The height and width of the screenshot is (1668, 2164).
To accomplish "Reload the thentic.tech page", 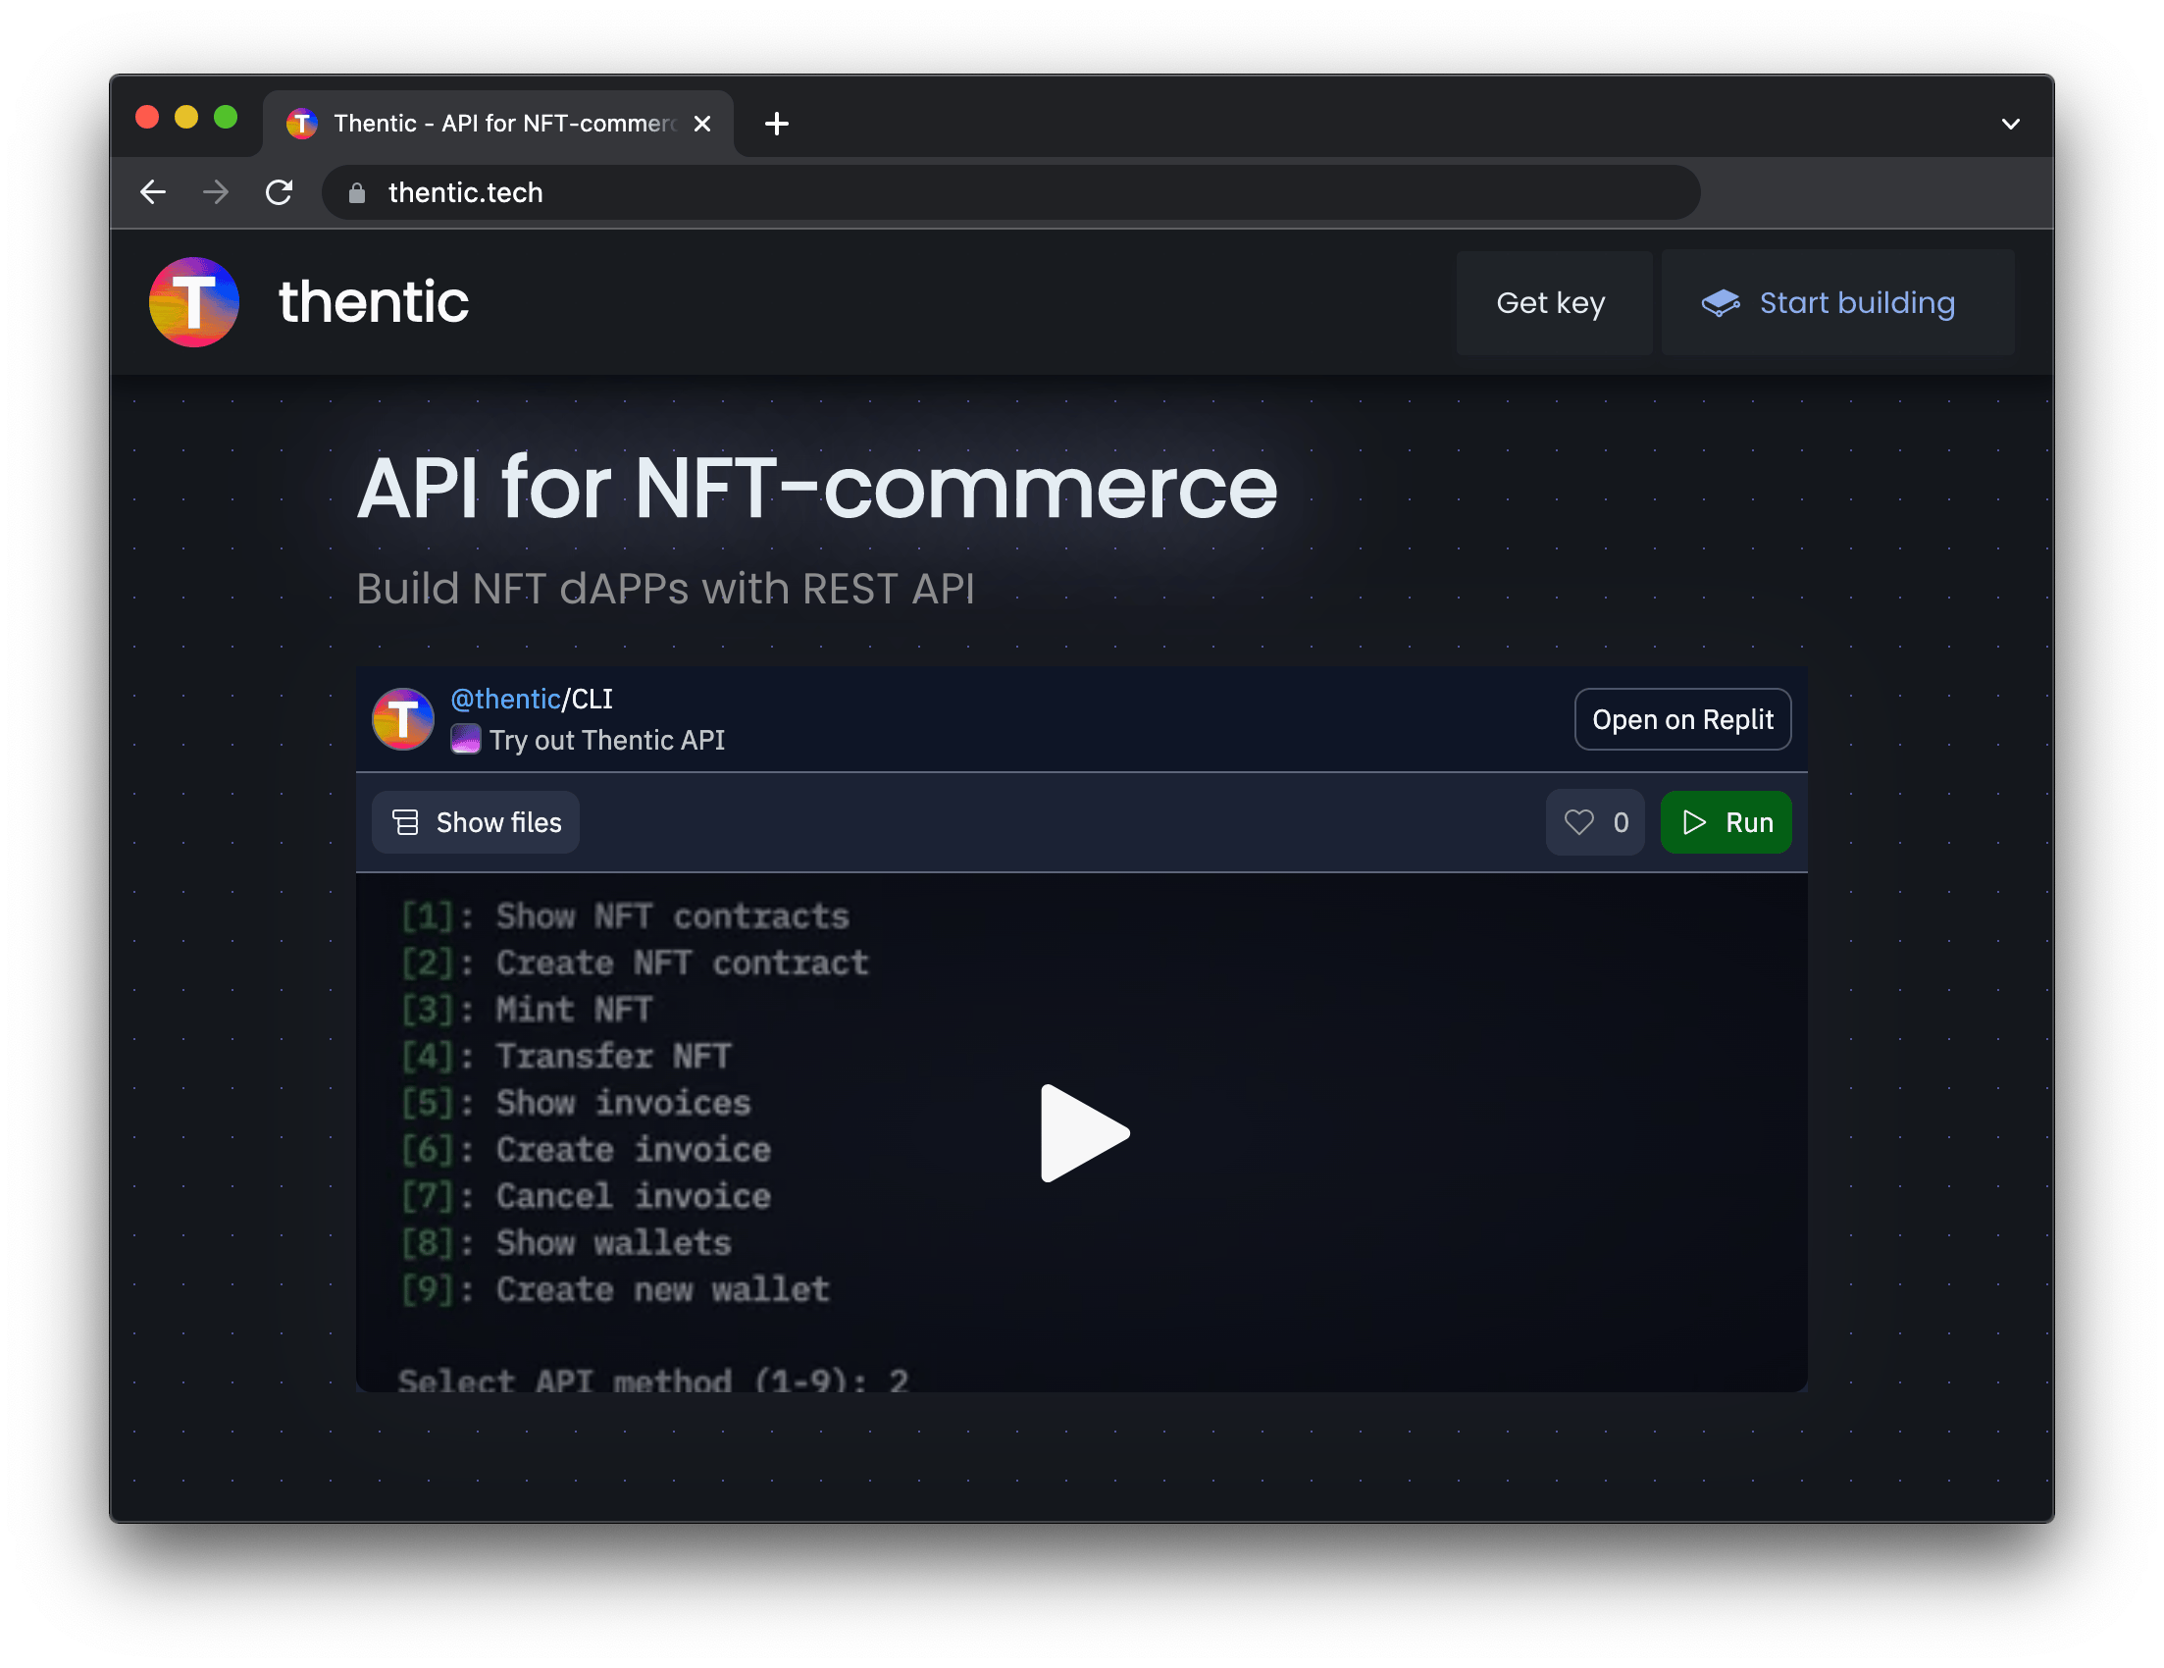I will point(280,192).
